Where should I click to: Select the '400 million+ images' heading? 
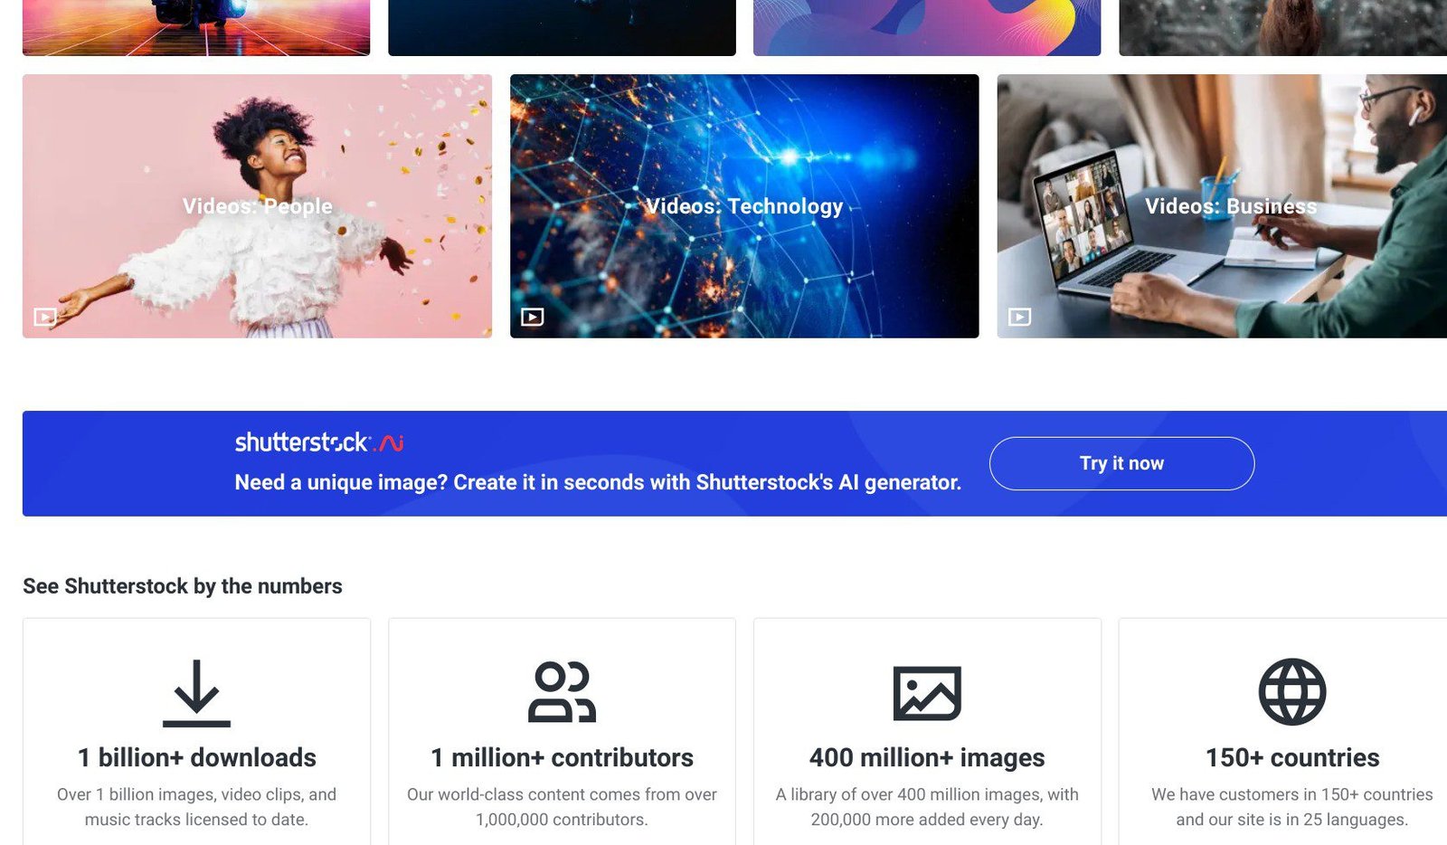(927, 757)
